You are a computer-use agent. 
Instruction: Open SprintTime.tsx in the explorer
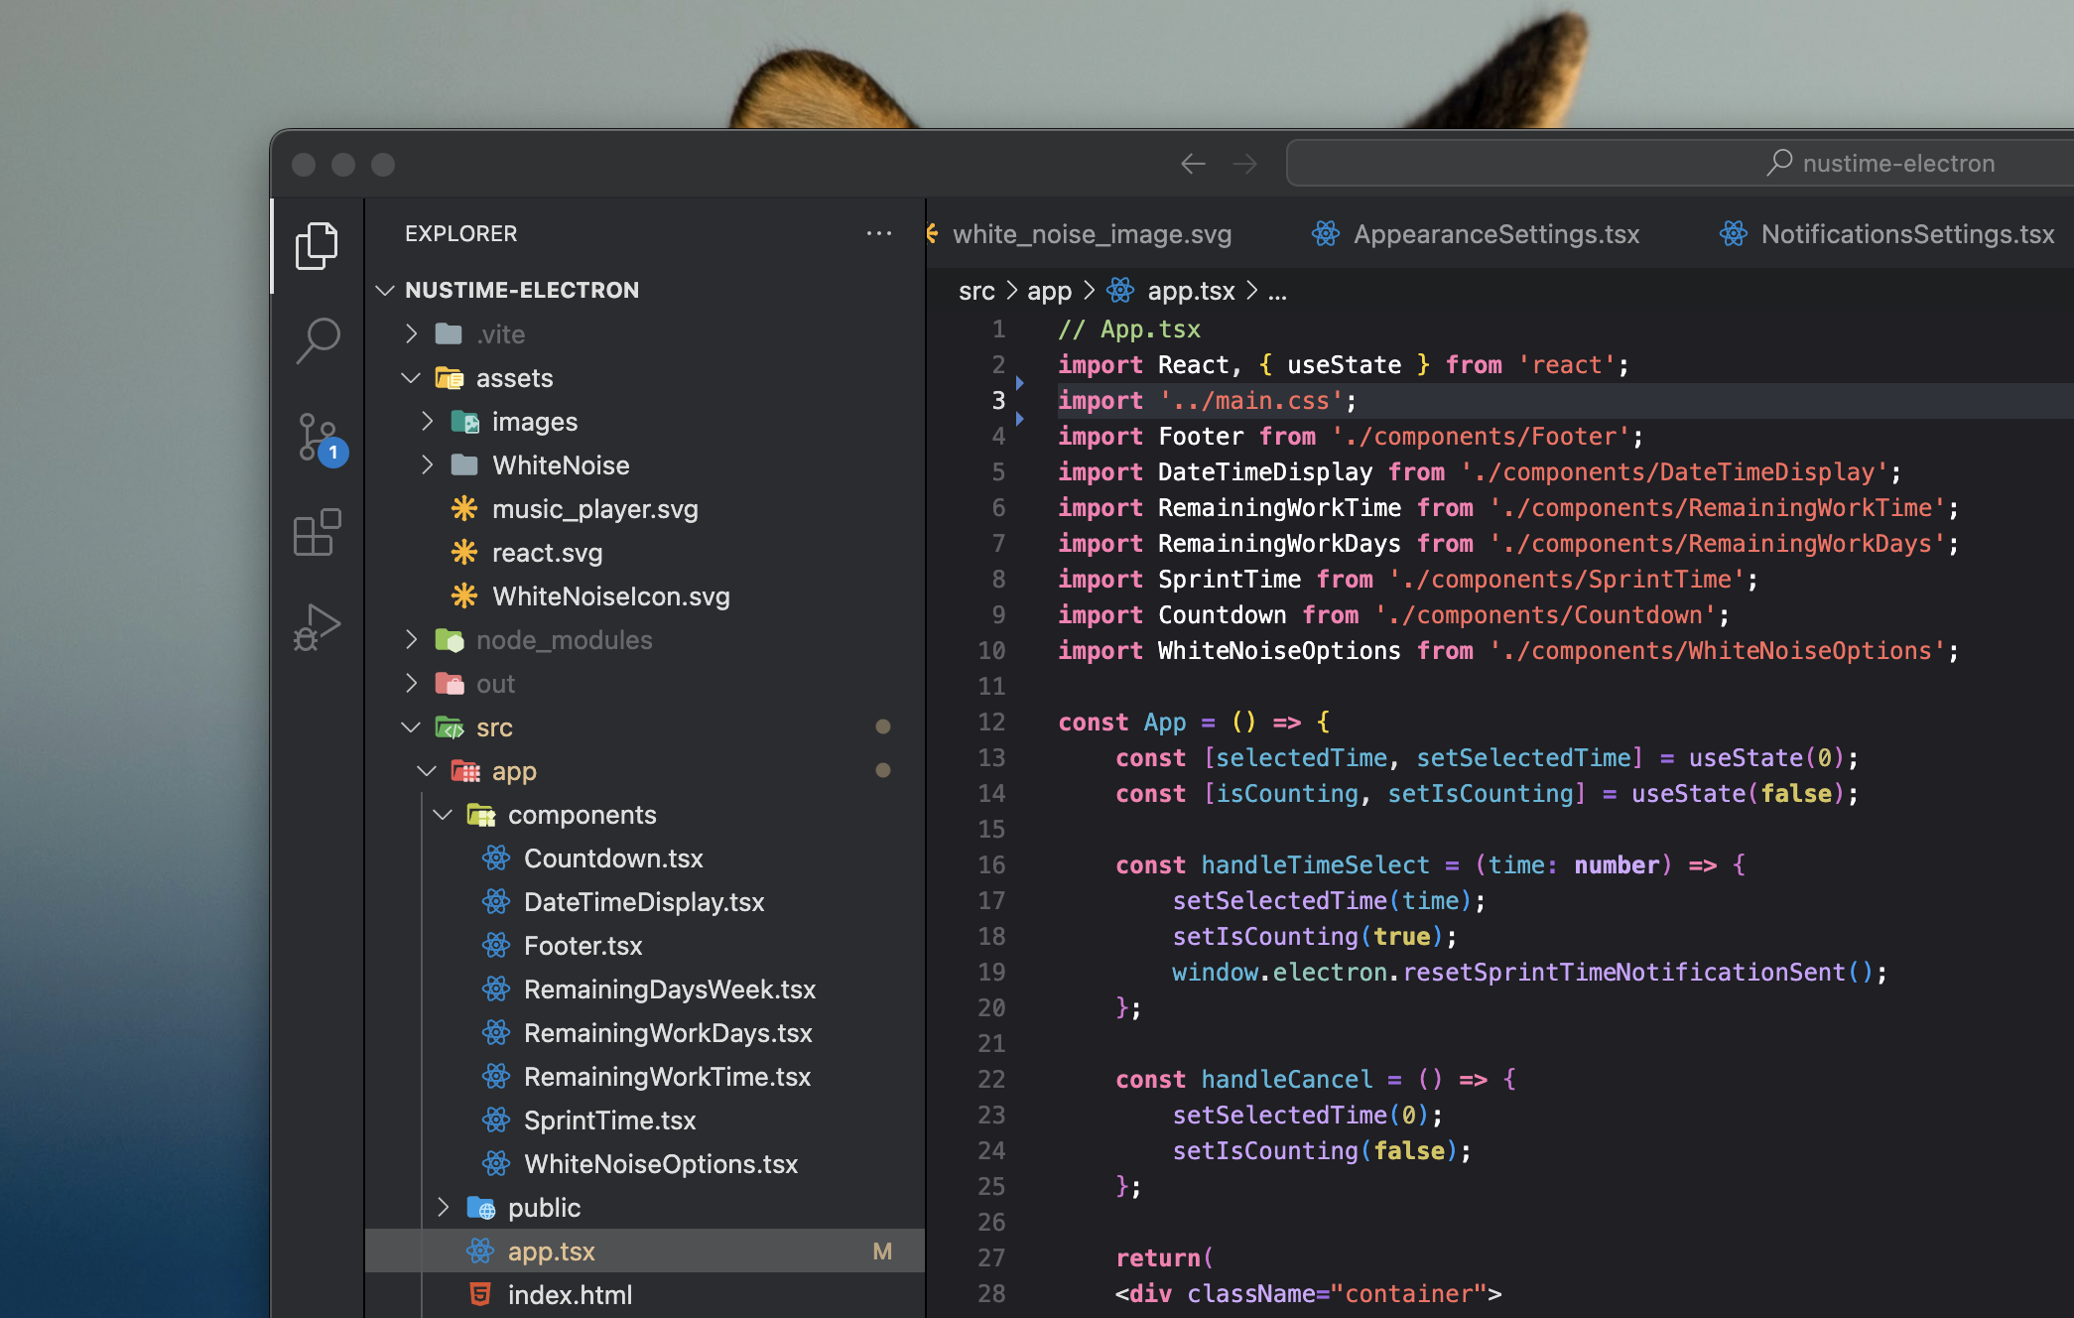[645, 1120]
